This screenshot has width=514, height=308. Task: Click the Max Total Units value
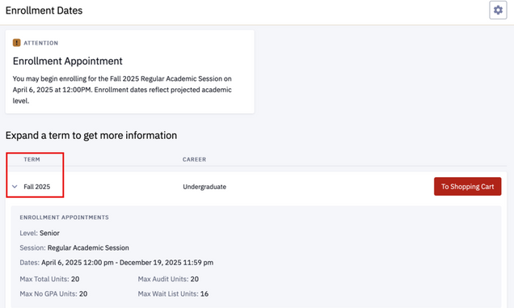click(x=75, y=279)
